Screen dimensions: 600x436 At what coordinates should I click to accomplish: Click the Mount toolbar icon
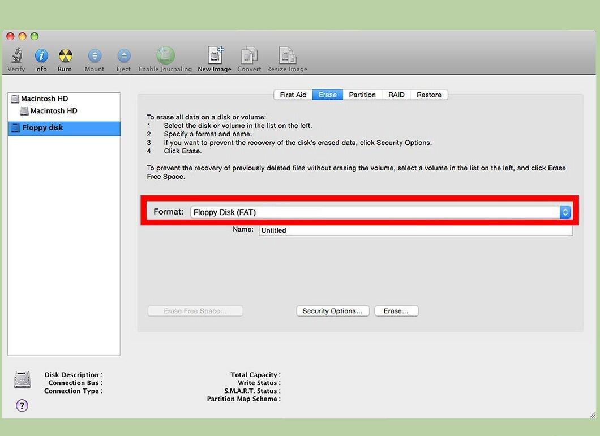point(95,56)
